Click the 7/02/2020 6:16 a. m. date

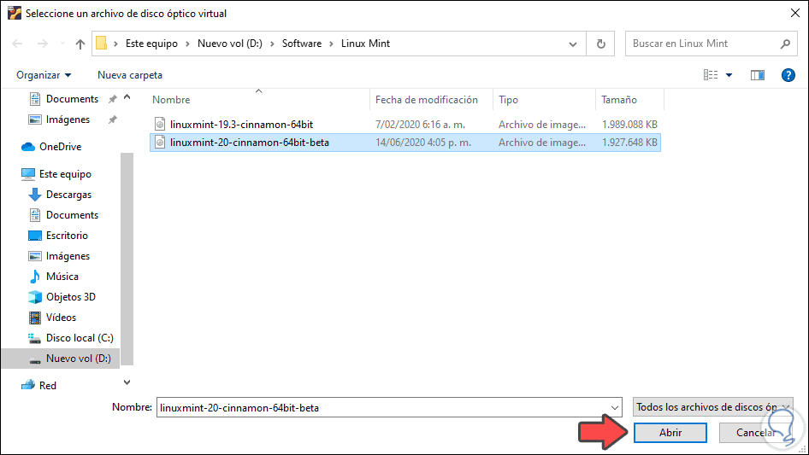coord(420,124)
